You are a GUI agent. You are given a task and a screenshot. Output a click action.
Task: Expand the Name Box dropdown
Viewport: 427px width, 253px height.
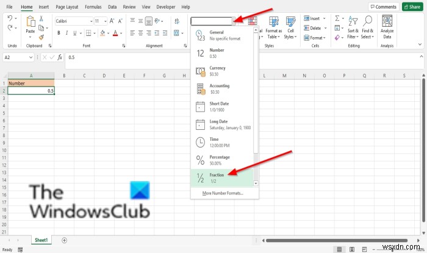[x=30, y=57]
